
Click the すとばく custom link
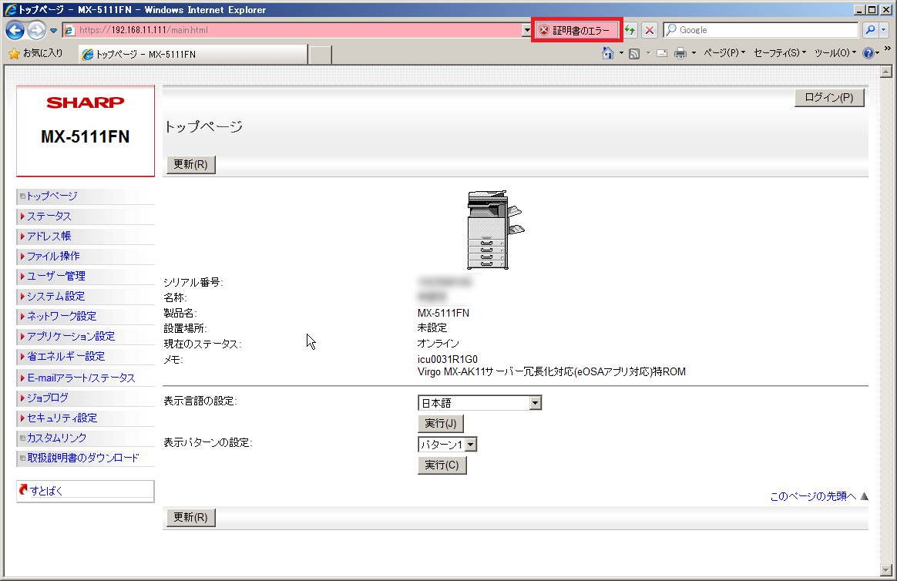[x=46, y=491]
